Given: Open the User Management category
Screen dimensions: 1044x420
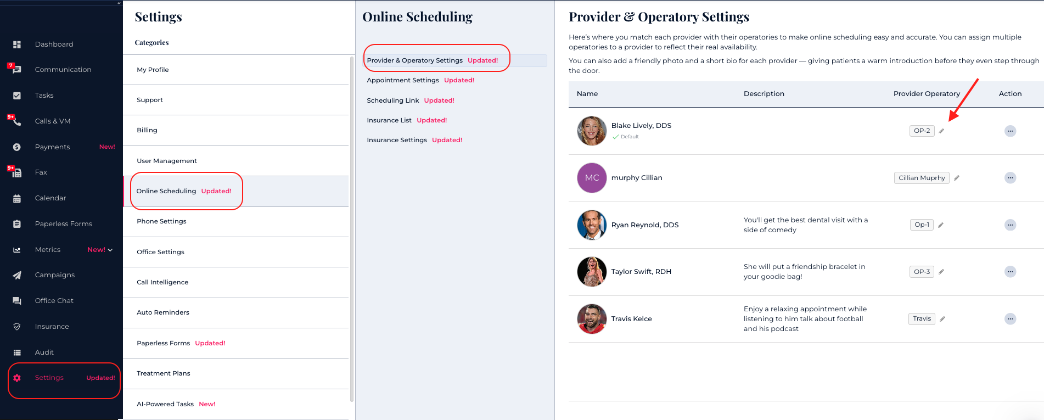Looking at the screenshot, I should 167,161.
